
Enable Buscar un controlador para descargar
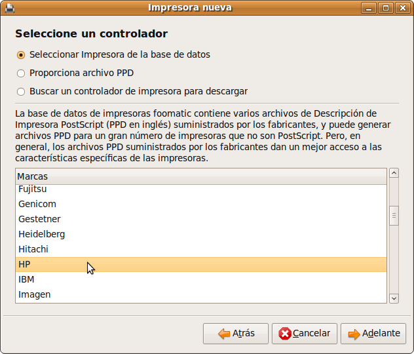click(x=21, y=92)
